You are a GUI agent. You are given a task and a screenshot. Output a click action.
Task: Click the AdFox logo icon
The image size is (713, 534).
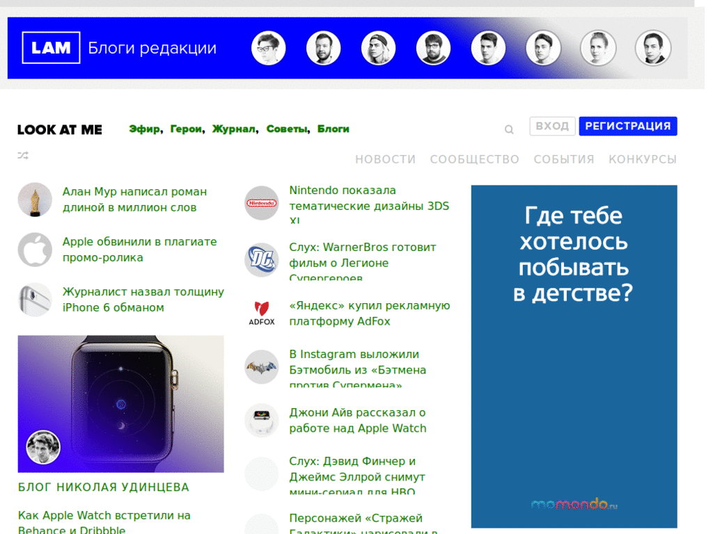(262, 314)
